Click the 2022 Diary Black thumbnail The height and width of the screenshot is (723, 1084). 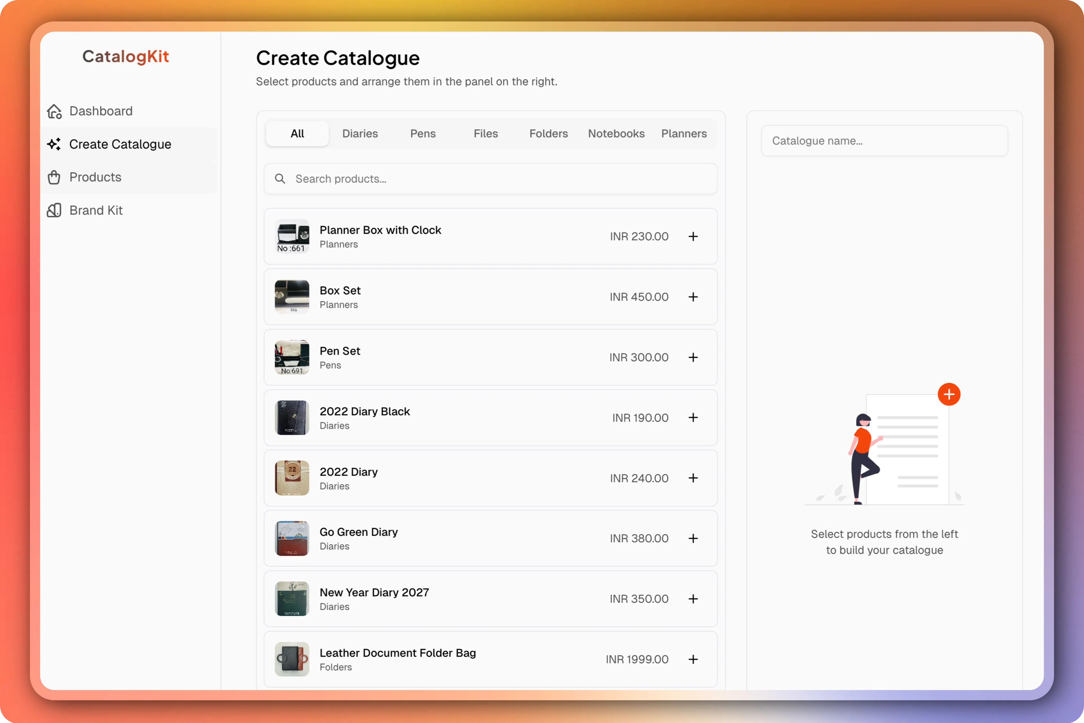pos(292,418)
